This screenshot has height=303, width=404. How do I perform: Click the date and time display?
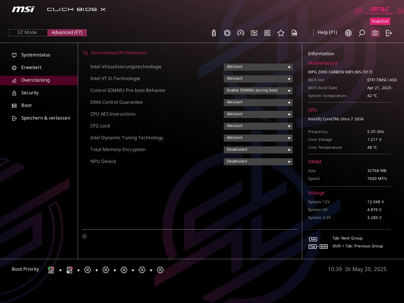point(357,269)
